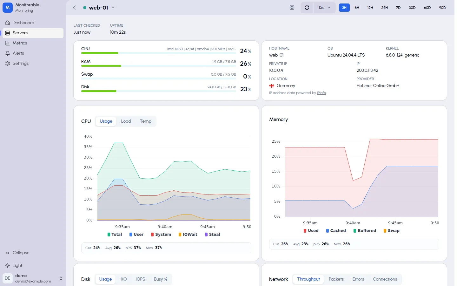Image resolution: width=457 pixels, height=286 pixels.
Task: Switch CPU chart to Load tab
Action: click(x=126, y=121)
